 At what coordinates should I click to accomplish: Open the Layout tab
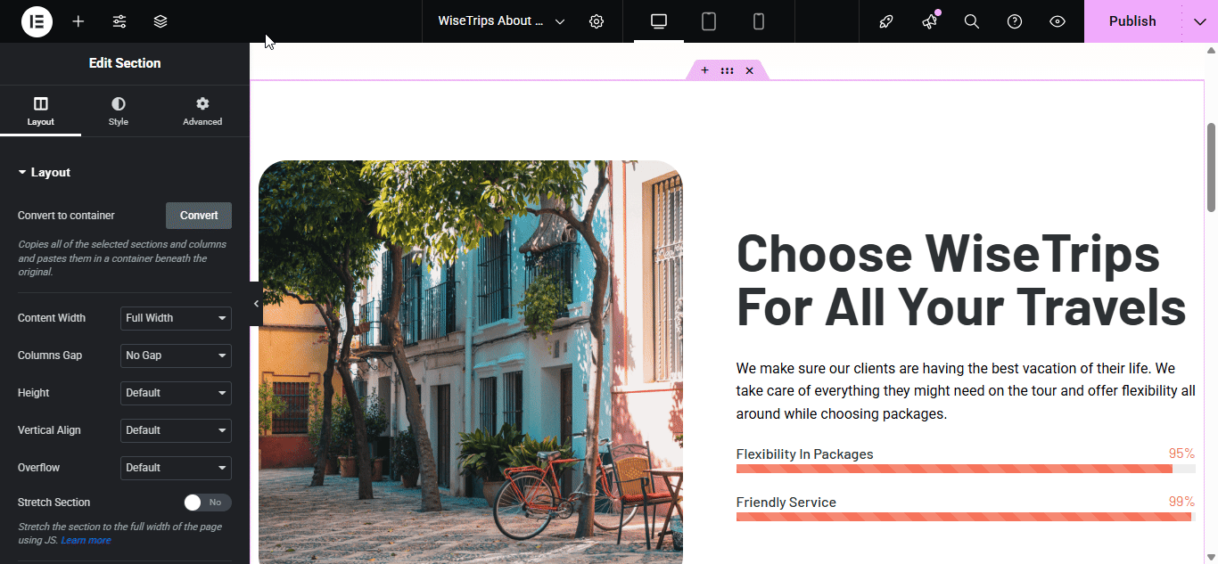pyautogui.click(x=40, y=111)
